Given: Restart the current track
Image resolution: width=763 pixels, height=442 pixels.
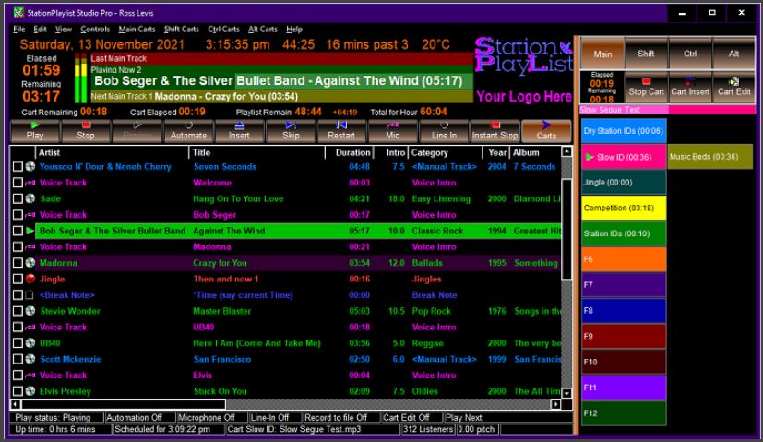Looking at the screenshot, I should click(x=341, y=130).
